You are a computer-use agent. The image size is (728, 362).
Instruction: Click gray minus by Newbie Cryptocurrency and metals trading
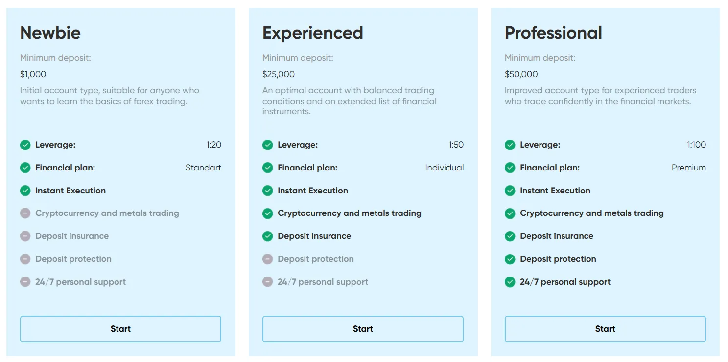click(25, 213)
